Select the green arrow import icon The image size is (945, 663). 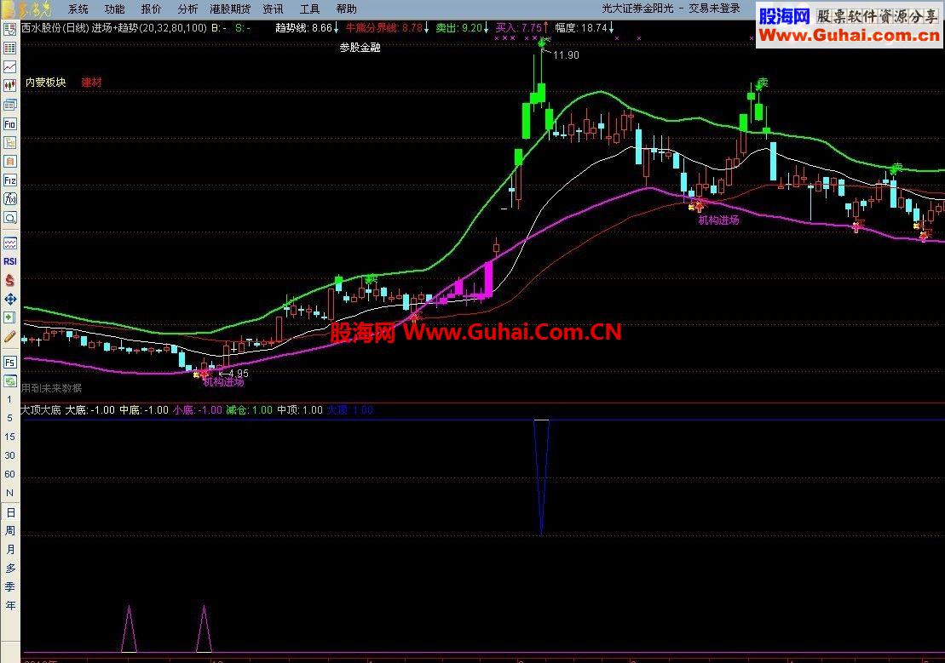9,317
